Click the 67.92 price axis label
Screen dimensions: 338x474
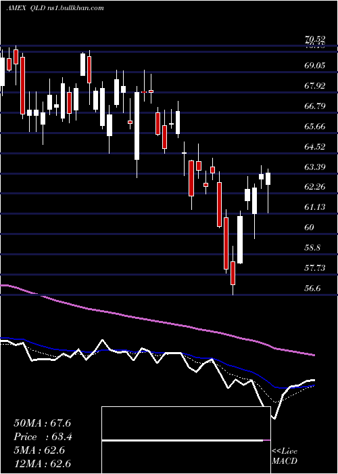315,85
